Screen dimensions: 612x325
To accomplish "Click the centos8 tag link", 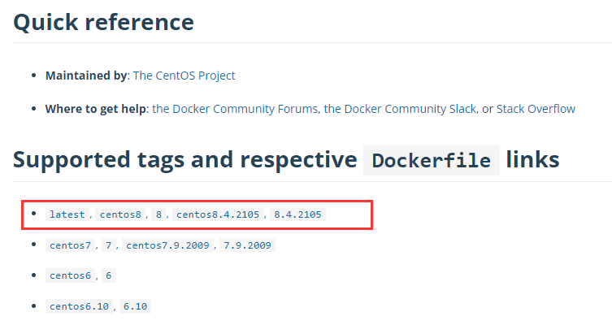I will click(120, 214).
